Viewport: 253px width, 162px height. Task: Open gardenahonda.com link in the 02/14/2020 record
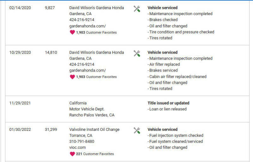coord(88,26)
